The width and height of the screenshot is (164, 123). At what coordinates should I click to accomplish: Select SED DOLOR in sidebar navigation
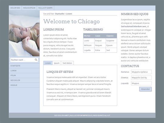(x=24, y=80)
